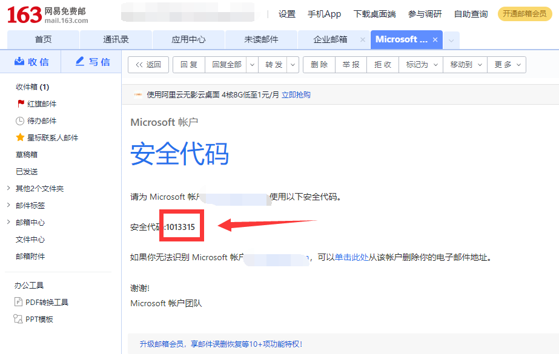Switch to the 未读邮件 tab

261,40
